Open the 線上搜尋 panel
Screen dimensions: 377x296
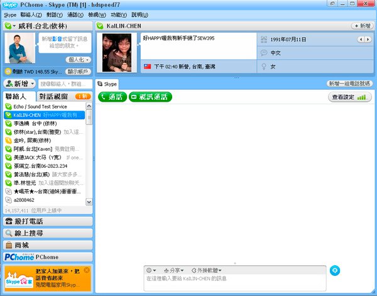click(x=48, y=233)
